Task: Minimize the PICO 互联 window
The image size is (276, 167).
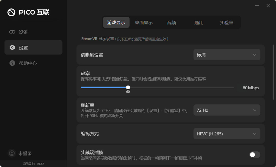Action: click(257, 5)
